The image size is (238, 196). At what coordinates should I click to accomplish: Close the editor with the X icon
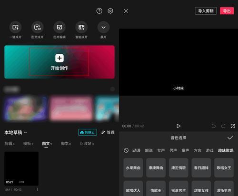[x=126, y=11]
